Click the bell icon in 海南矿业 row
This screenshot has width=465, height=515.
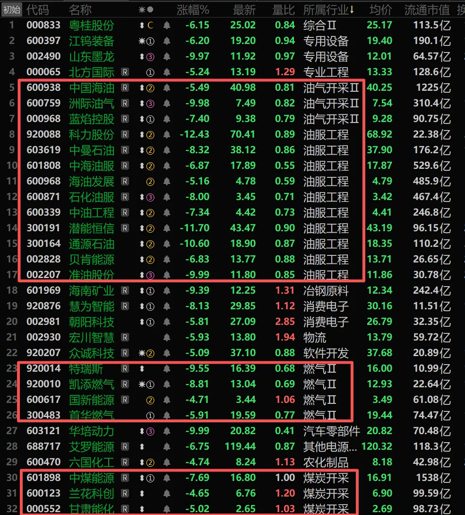point(167,291)
